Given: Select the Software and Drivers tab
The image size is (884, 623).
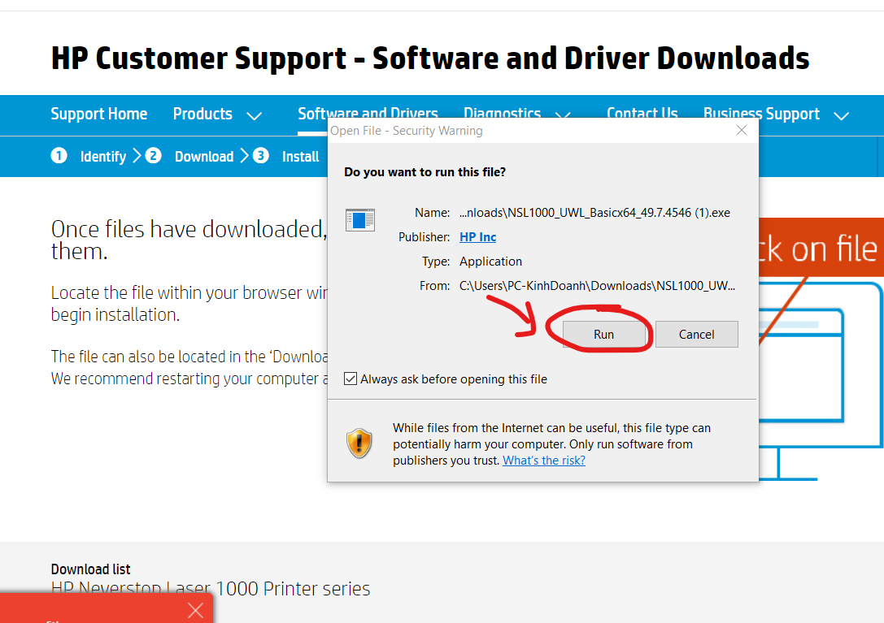Looking at the screenshot, I should (368, 114).
